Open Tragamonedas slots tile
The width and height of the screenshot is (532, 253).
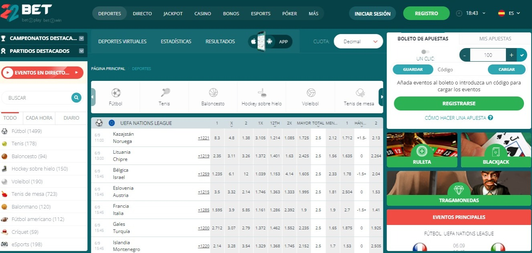(x=459, y=188)
